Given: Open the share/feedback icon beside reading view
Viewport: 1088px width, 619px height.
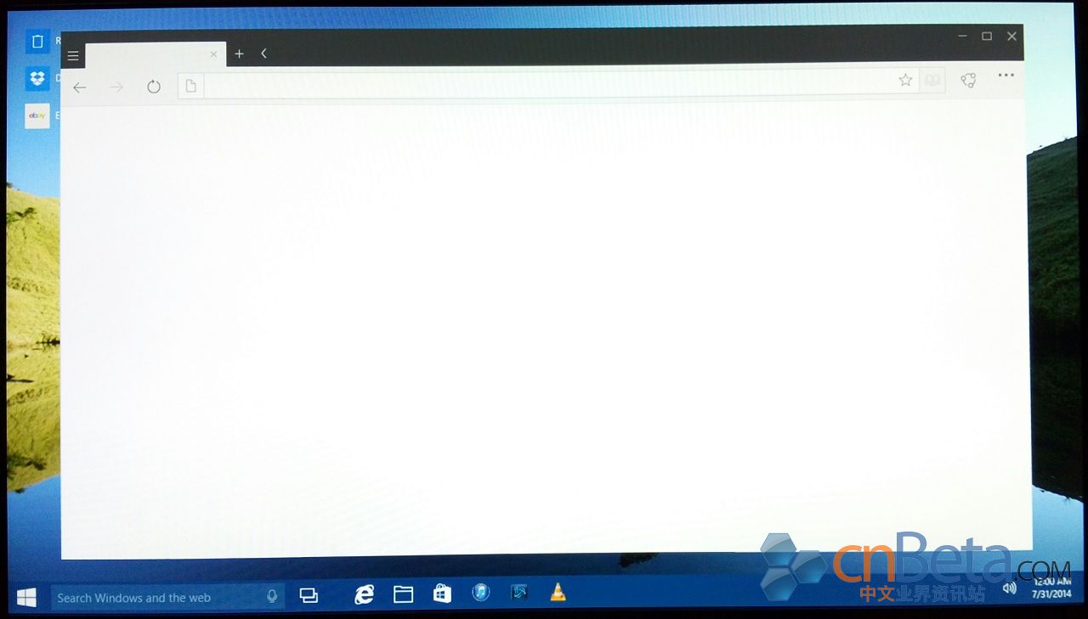Looking at the screenshot, I should pos(968,80).
